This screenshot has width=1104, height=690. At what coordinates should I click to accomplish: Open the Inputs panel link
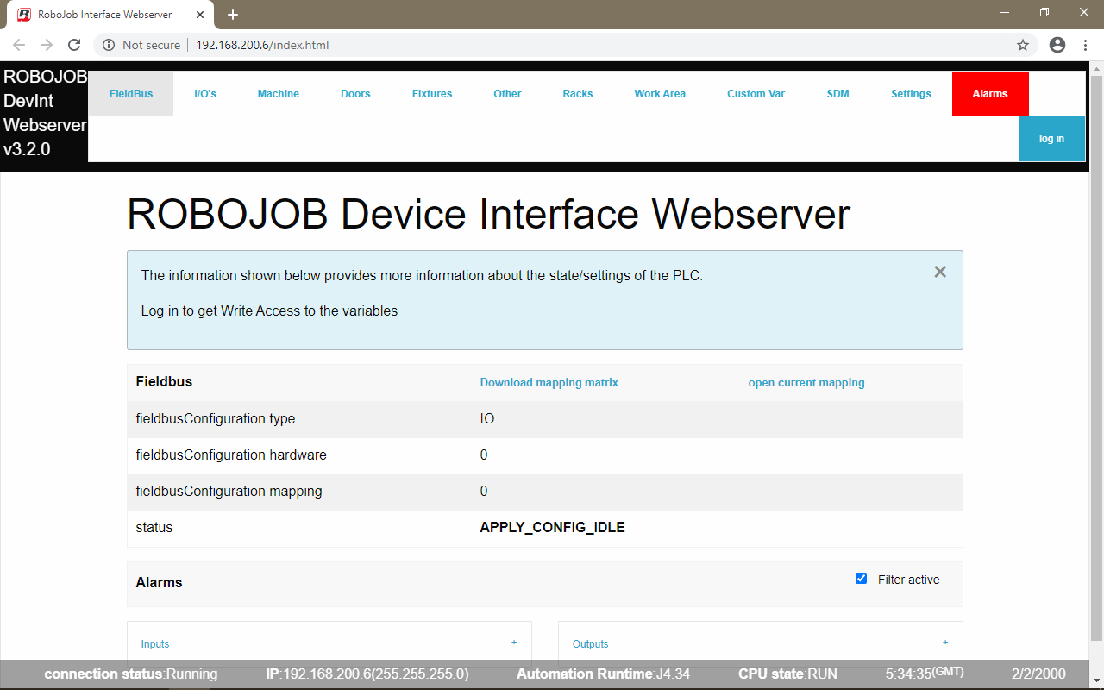tap(155, 644)
